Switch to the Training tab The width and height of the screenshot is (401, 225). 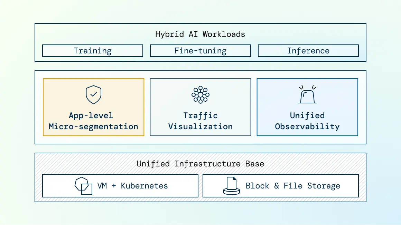click(x=92, y=51)
